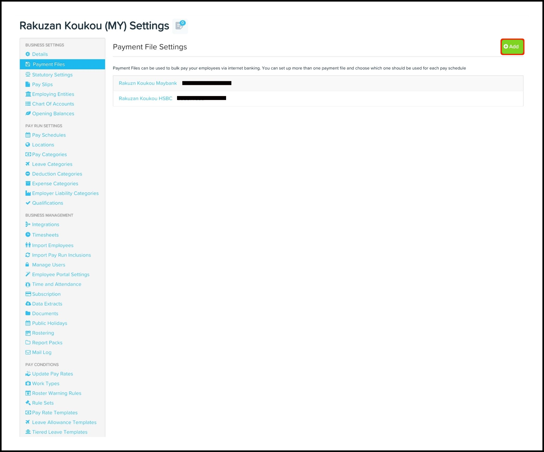Viewport: 544px width, 452px height.
Task: Go to Pay Rate Templates
Action: click(x=55, y=413)
